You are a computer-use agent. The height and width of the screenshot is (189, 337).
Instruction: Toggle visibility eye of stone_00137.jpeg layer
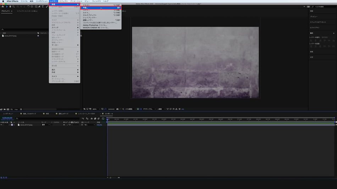point(1,125)
